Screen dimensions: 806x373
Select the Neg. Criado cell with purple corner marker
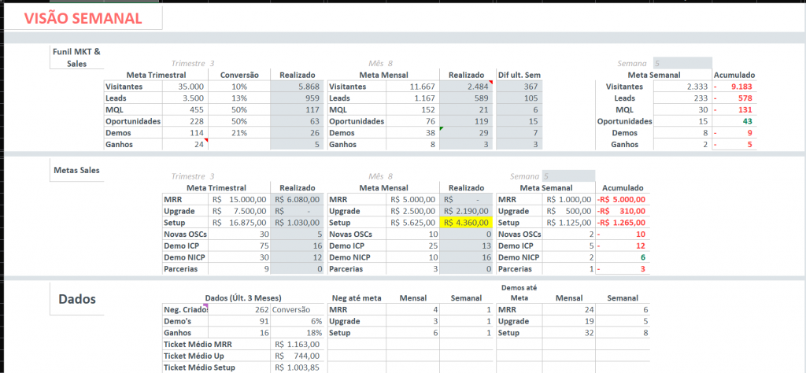(186, 310)
